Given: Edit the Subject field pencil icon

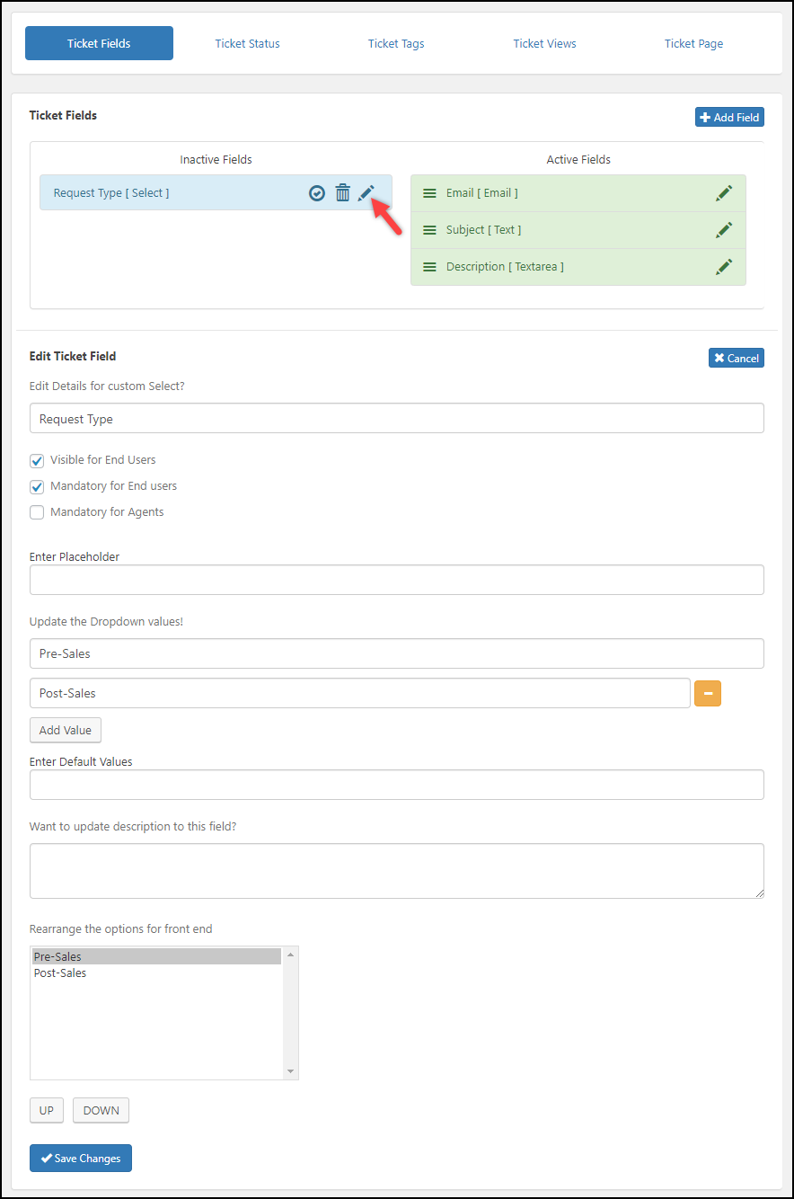Looking at the screenshot, I should (x=724, y=230).
